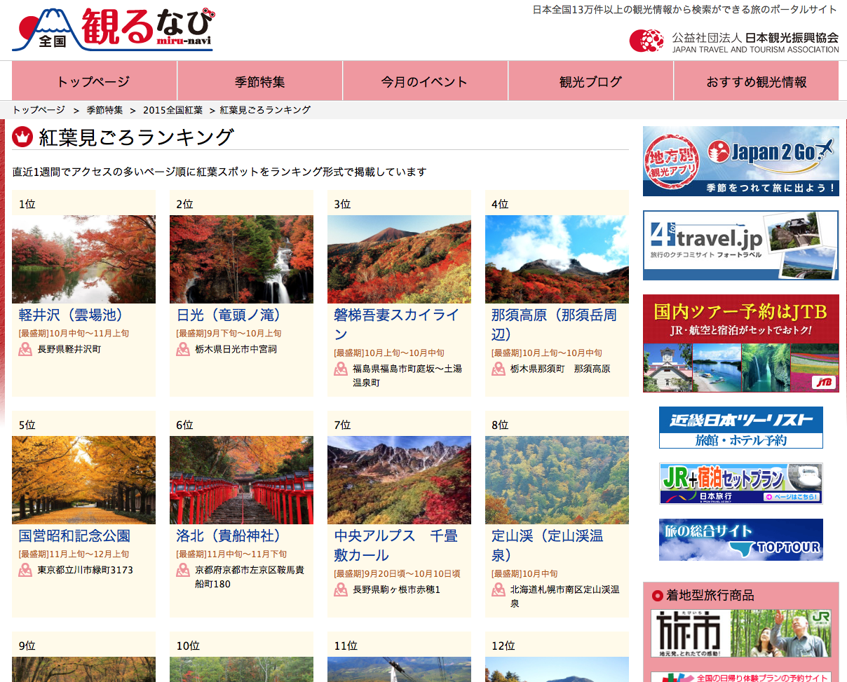Click the 2015全国紅葉 breadcrumb link
The image size is (847, 682).
172,110
